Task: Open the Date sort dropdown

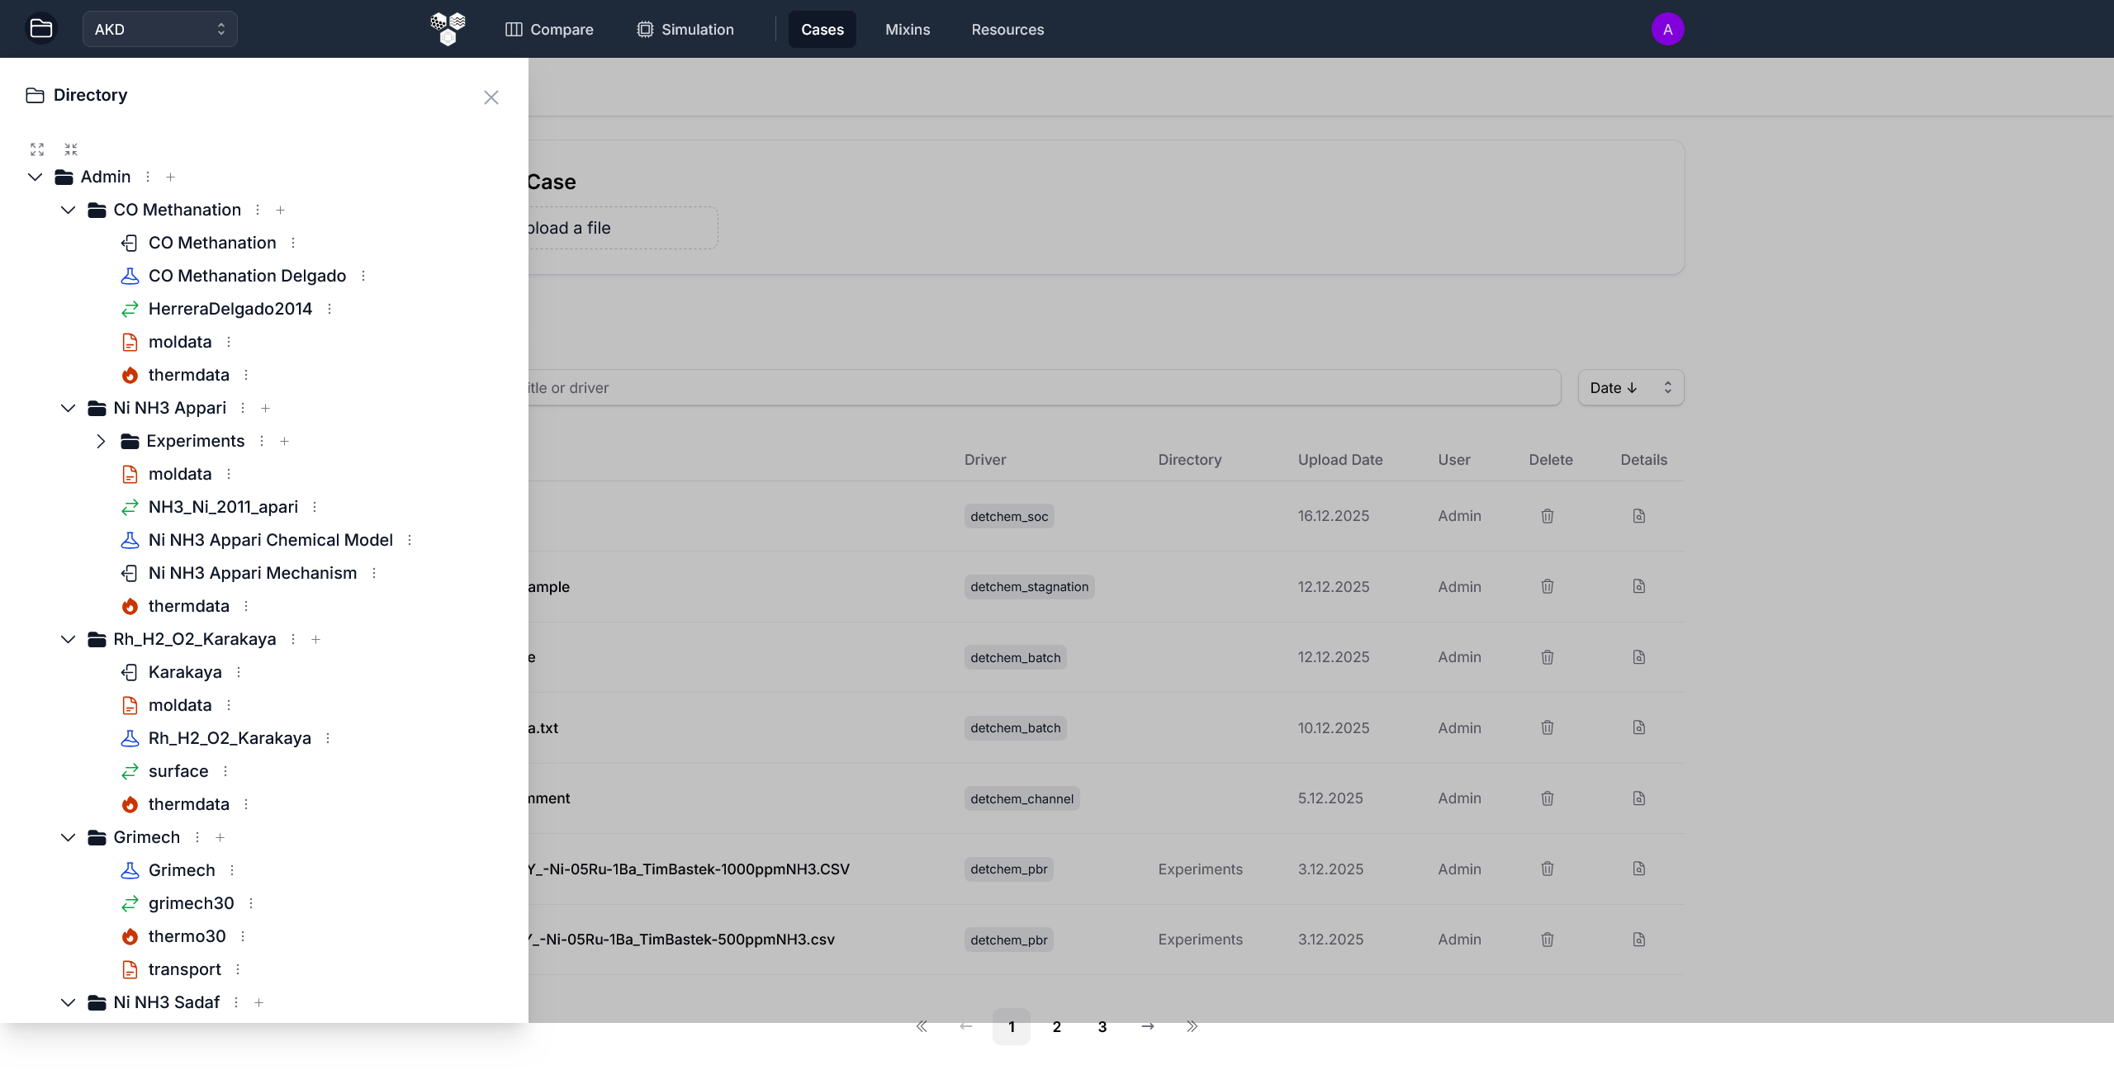Action: [1630, 387]
